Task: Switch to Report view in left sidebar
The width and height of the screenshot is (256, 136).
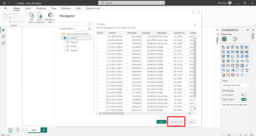Action: [x=3, y=30]
